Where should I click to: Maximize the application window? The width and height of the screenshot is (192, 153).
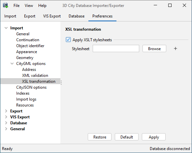click(170, 5)
